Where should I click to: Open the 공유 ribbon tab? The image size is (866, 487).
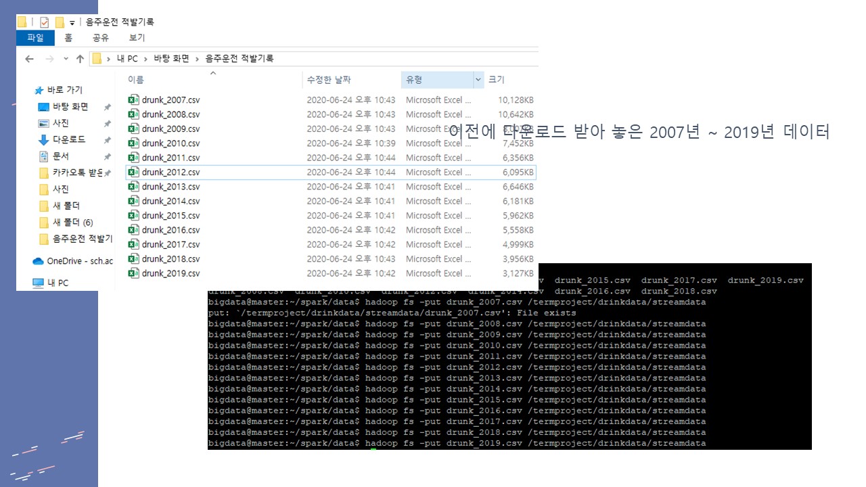pyautogui.click(x=101, y=38)
